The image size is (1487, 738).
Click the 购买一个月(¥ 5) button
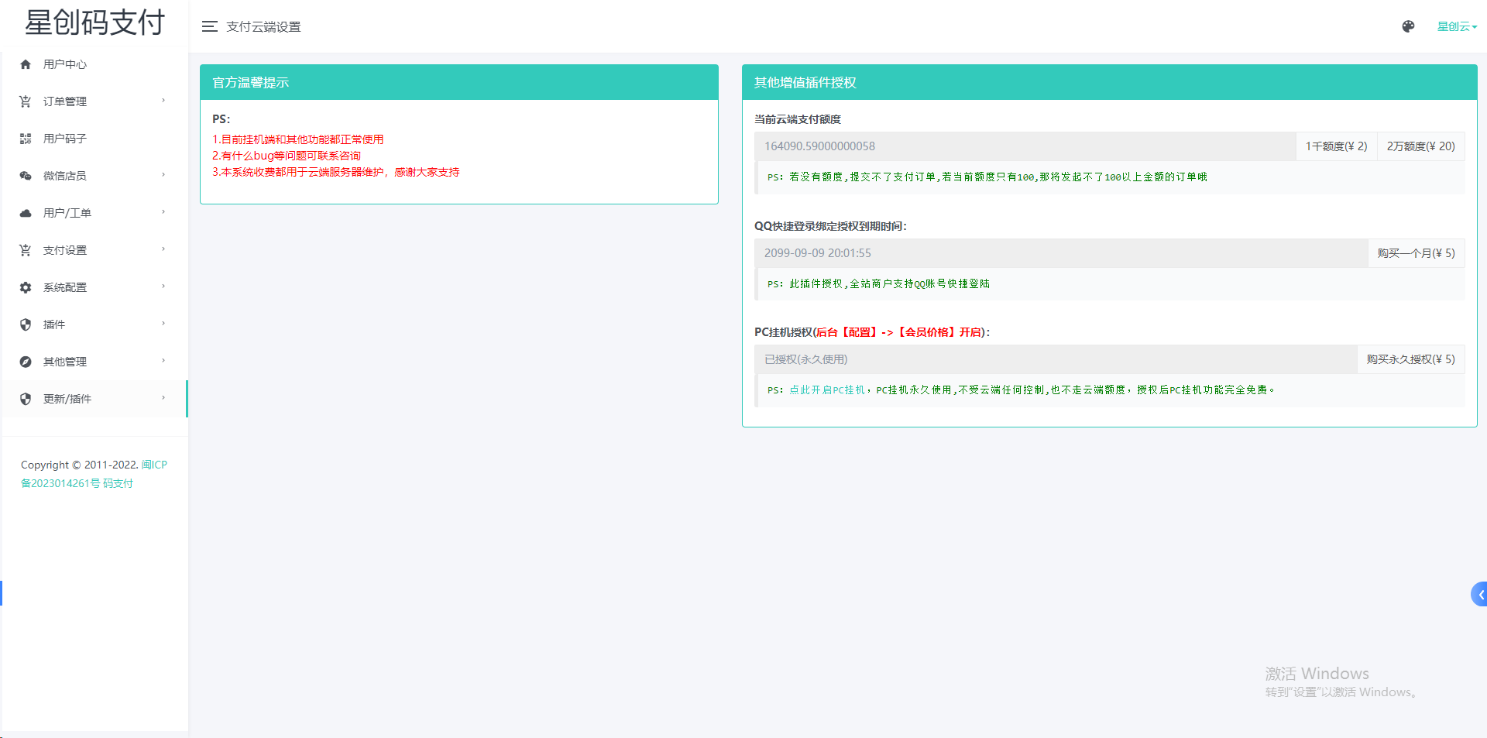(x=1416, y=253)
